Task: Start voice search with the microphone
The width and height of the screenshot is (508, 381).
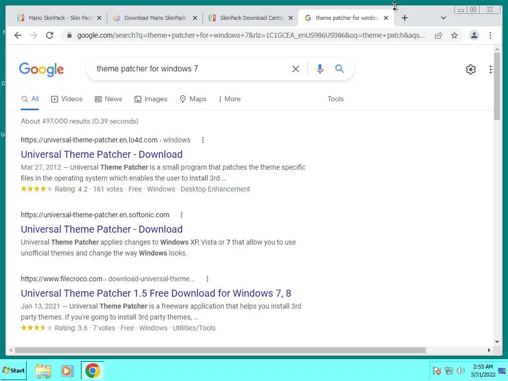Action: [x=320, y=68]
